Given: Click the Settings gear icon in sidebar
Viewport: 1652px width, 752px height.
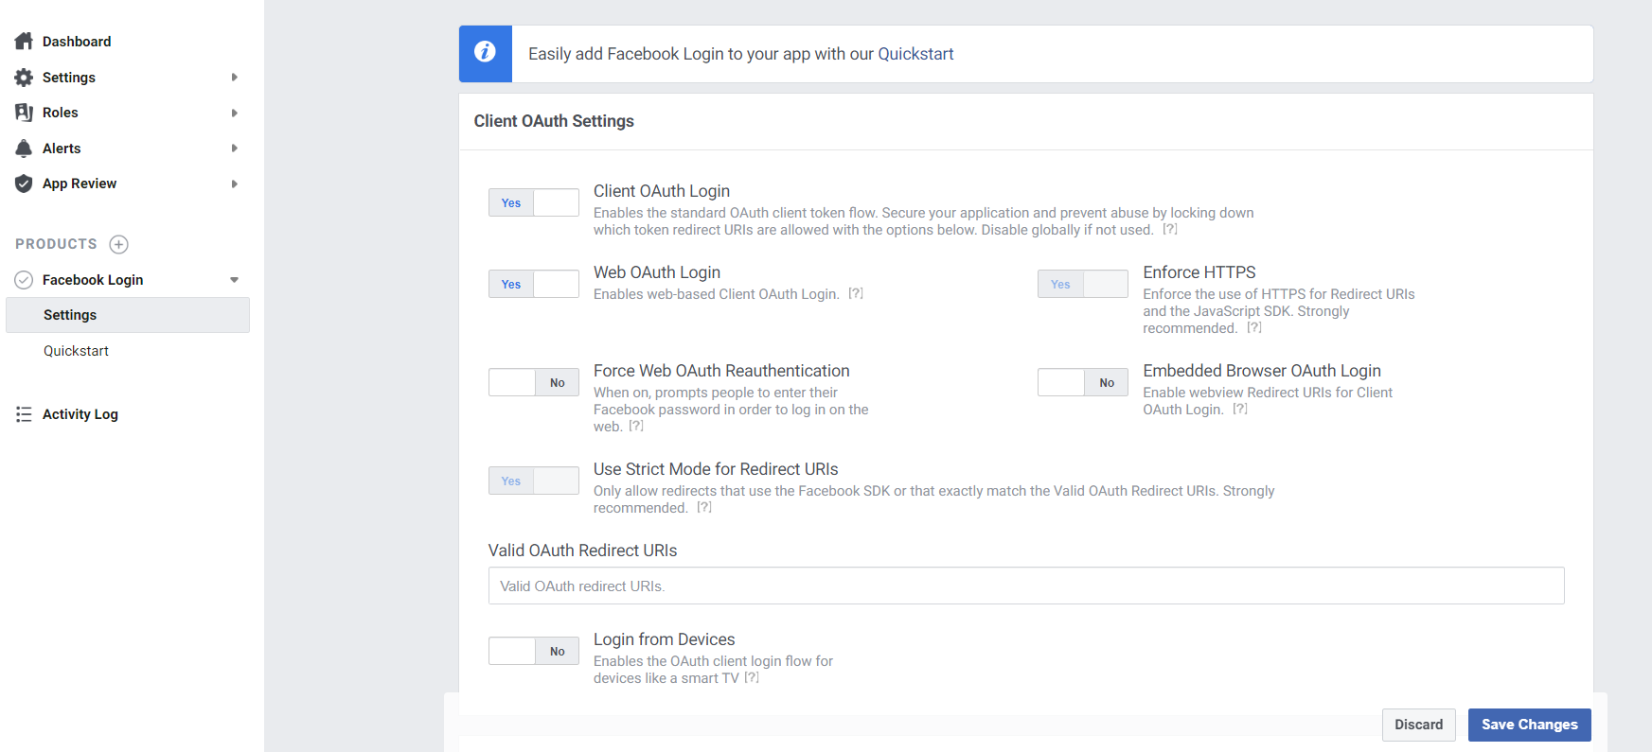Looking at the screenshot, I should tap(24, 78).
